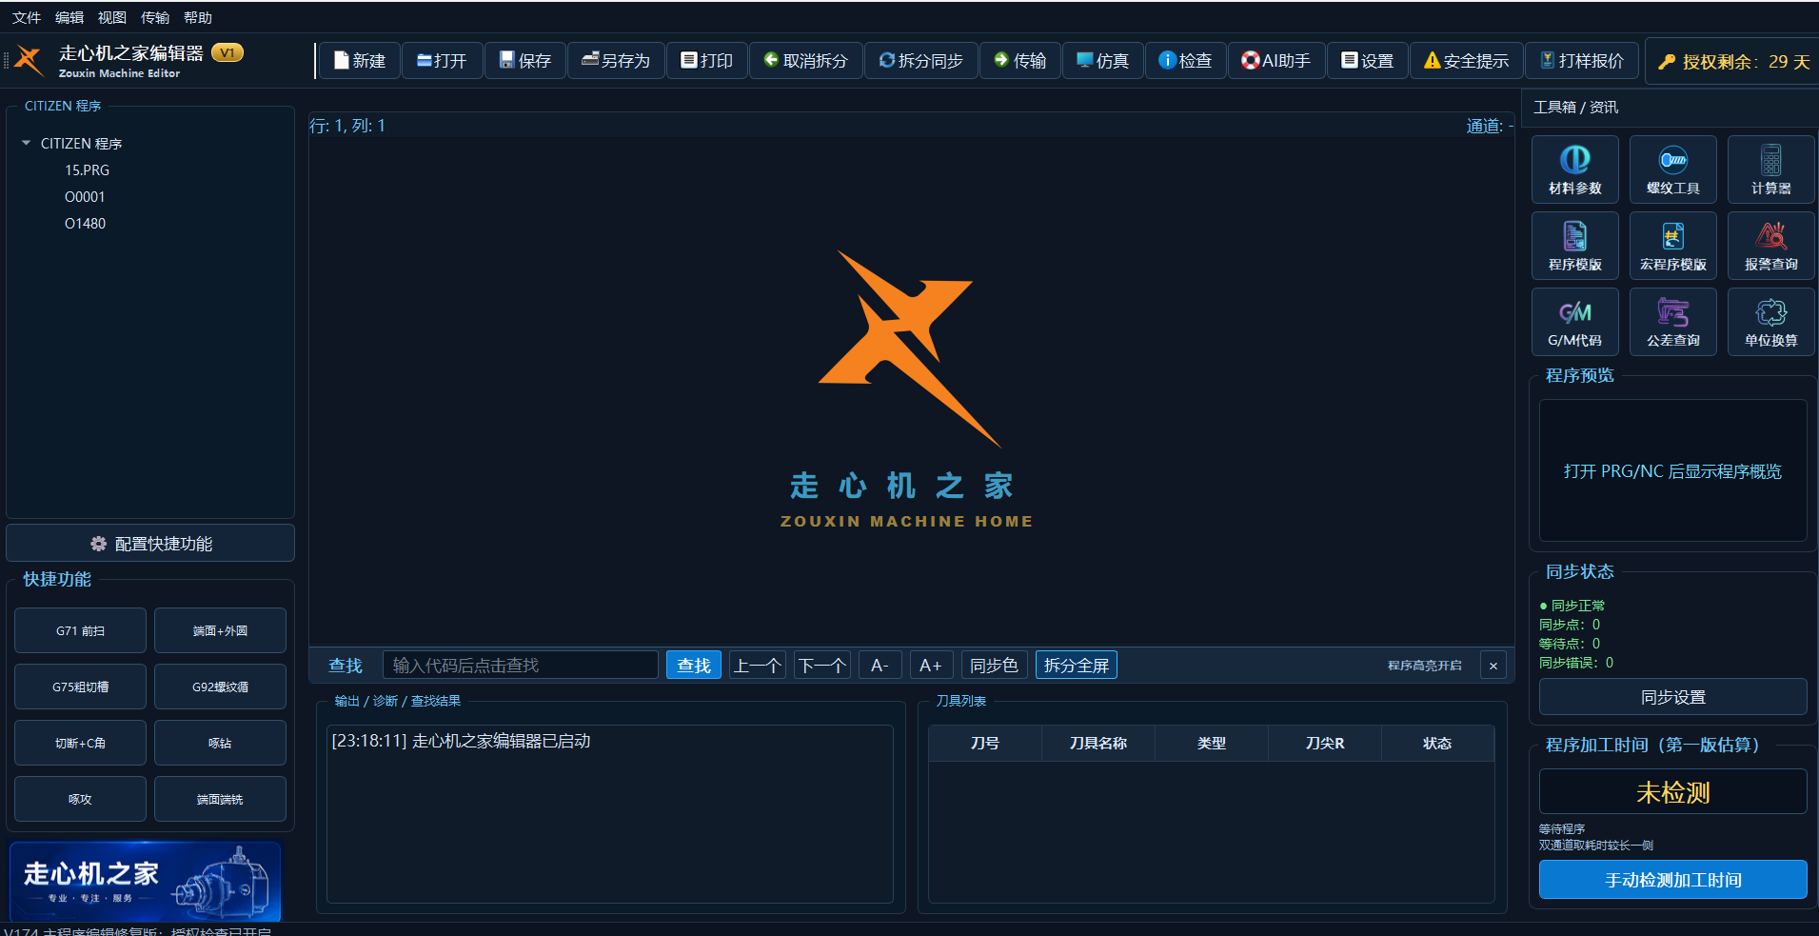Image resolution: width=1819 pixels, height=936 pixels.
Task: Select program O1480 in the tree
Action: 85,224
